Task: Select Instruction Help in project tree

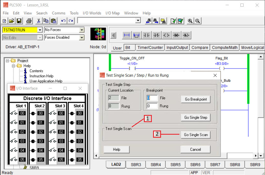Action: (x=41, y=76)
